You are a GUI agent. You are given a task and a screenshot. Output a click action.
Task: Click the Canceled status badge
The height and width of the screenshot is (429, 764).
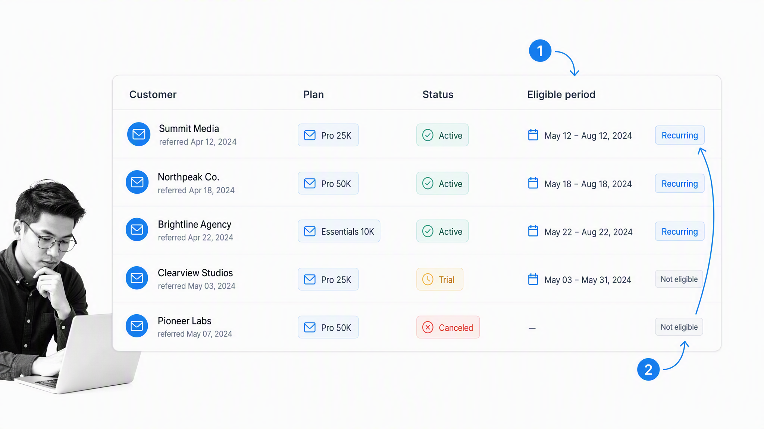click(448, 327)
